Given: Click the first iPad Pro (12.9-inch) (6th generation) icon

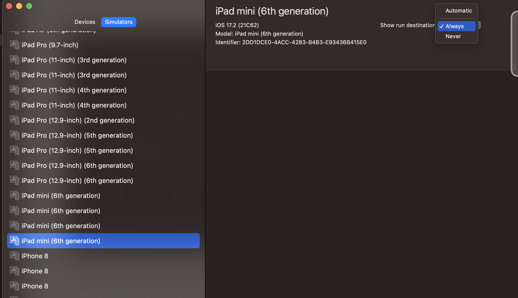Looking at the screenshot, I should [x=15, y=165].
